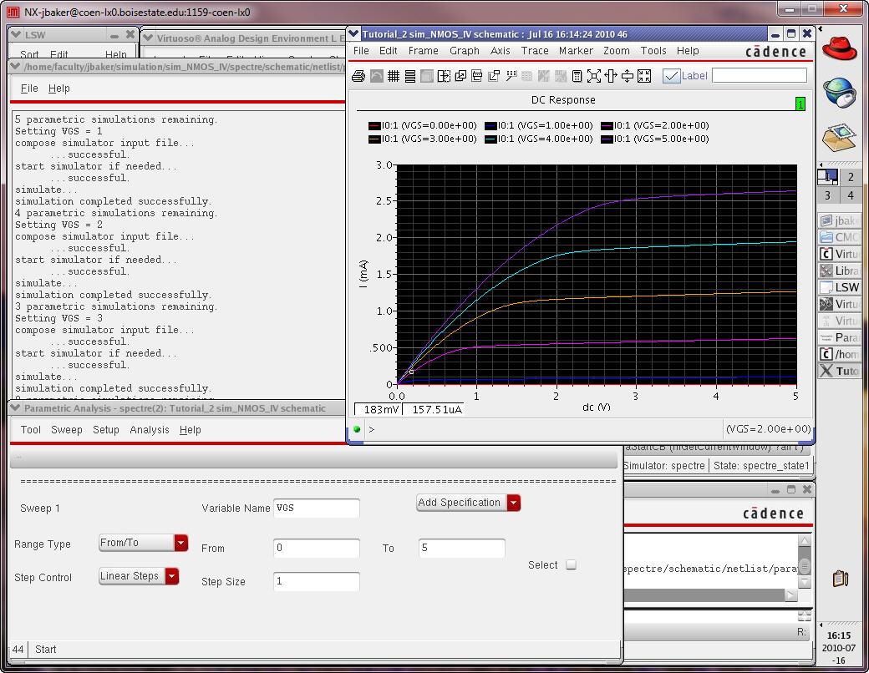The height and width of the screenshot is (673, 869).
Task: Open the Trace menu in waveform window
Action: (535, 51)
